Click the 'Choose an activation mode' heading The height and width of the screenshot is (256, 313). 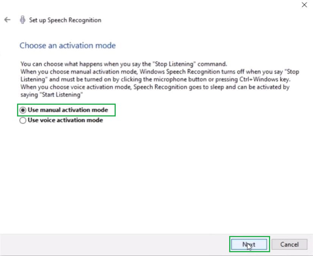[x=68, y=45]
